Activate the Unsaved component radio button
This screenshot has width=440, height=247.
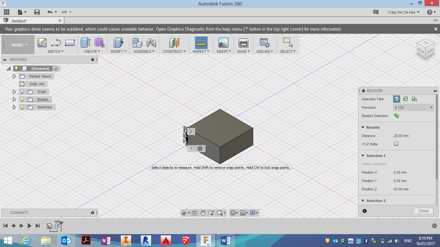click(56, 69)
